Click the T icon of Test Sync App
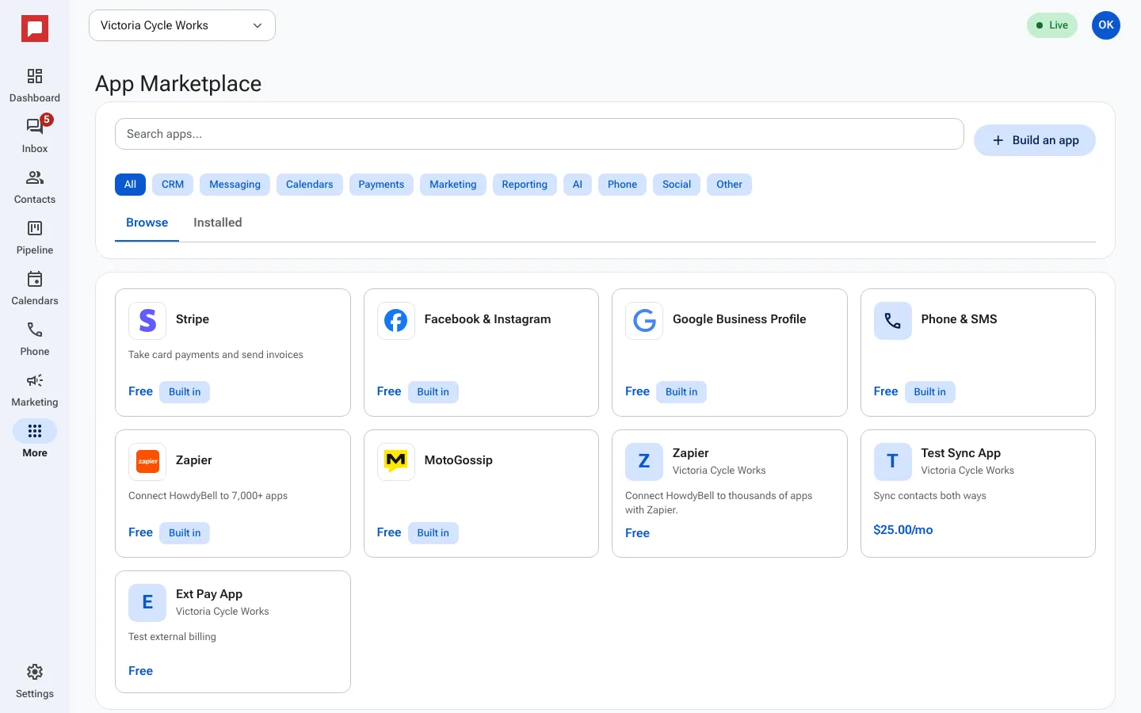 [x=893, y=462]
